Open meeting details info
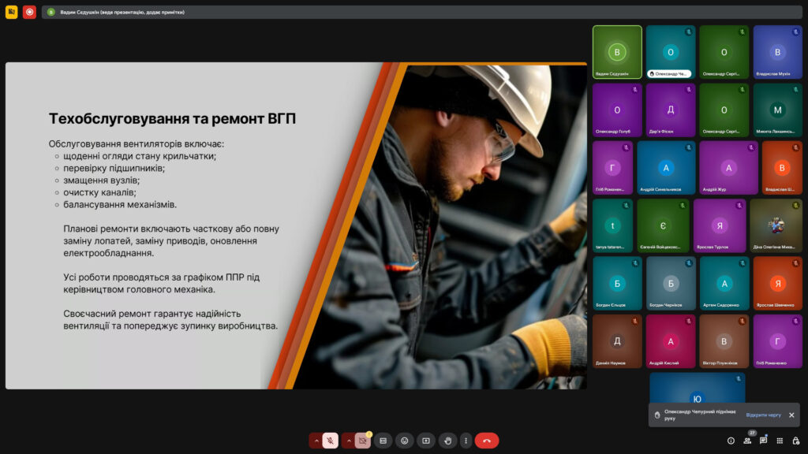Viewport: 808px width, 454px height. click(x=731, y=441)
